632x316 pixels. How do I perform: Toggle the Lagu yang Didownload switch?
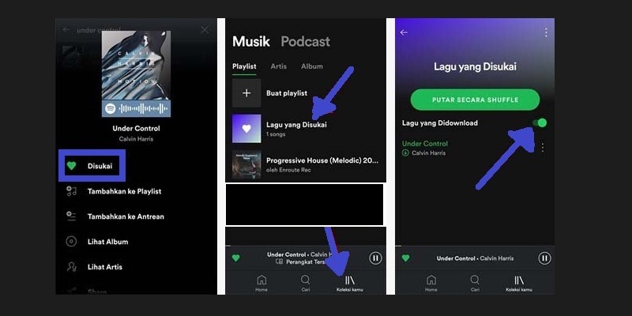540,123
